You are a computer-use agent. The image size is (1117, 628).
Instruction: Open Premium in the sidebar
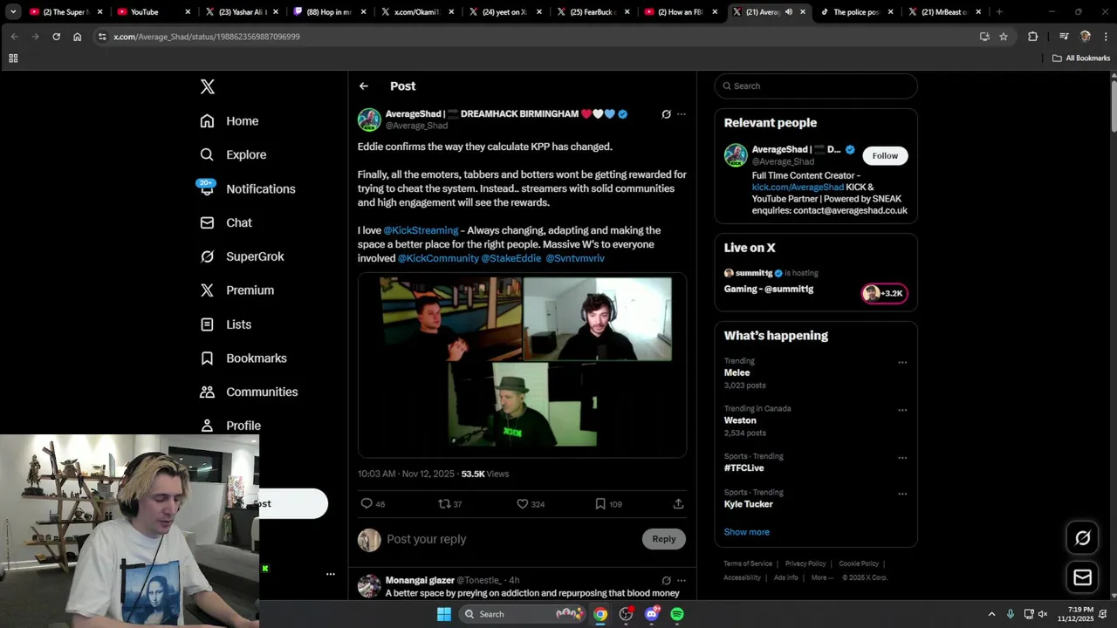(236, 290)
